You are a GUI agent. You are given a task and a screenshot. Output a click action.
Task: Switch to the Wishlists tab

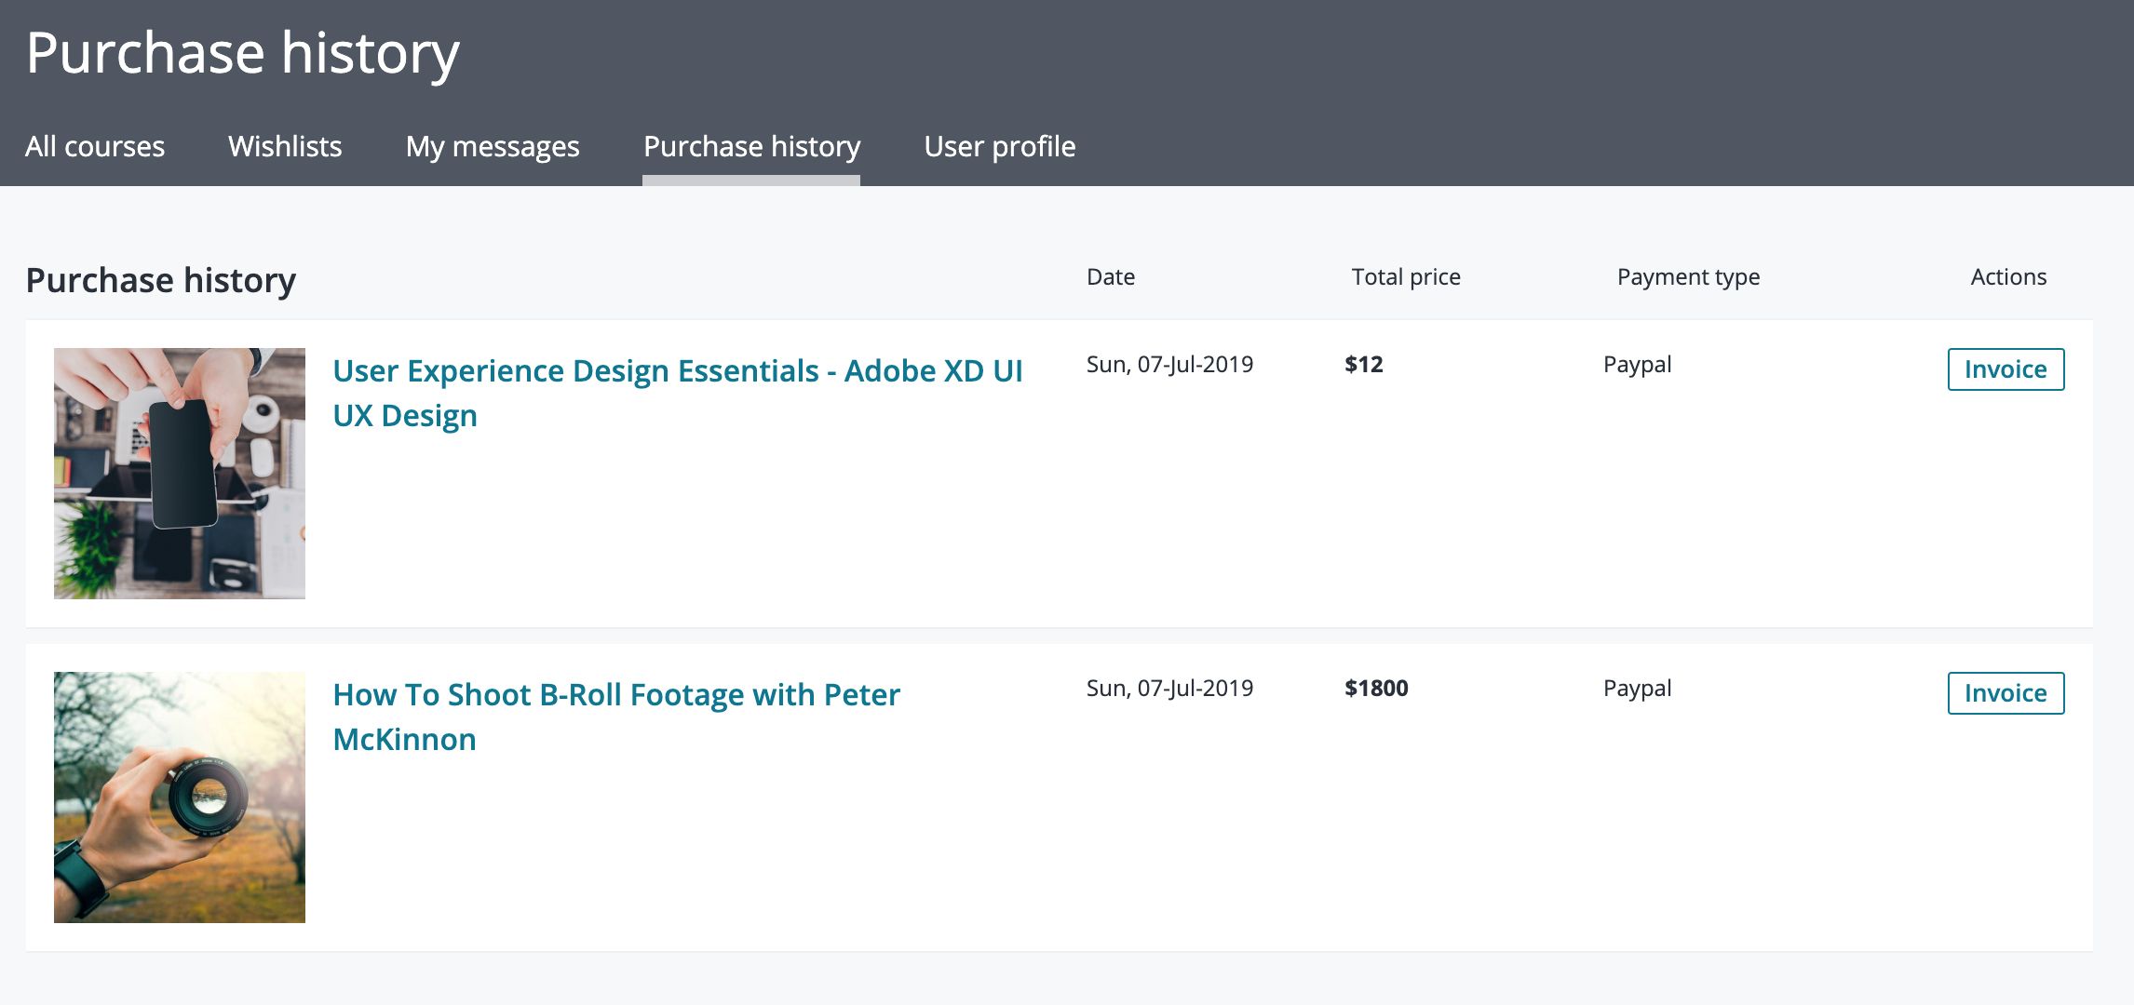(285, 146)
